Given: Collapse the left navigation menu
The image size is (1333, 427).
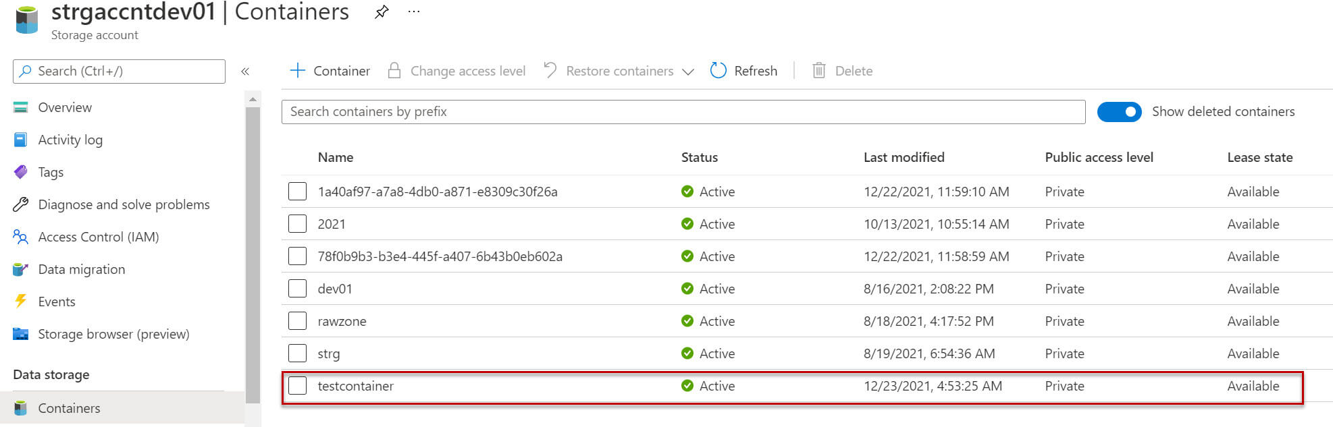Looking at the screenshot, I should [245, 72].
